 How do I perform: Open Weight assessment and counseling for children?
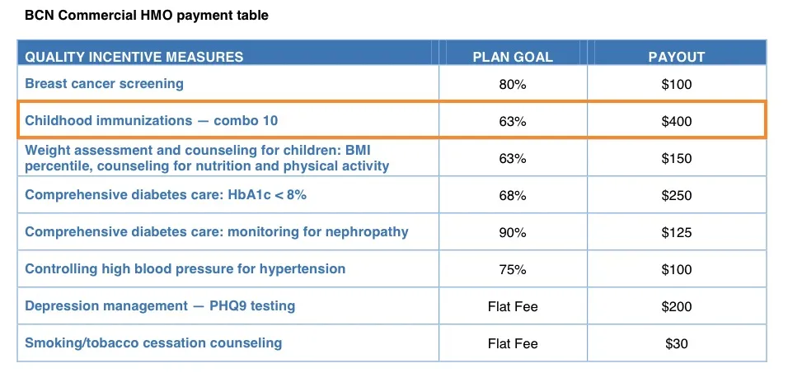click(x=206, y=158)
